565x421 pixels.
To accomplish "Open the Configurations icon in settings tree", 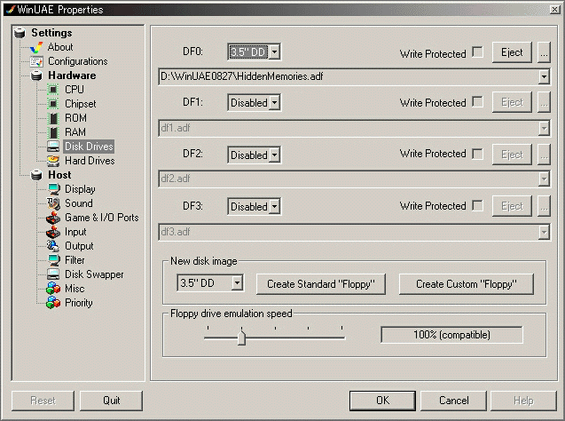I will pos(36,61).
